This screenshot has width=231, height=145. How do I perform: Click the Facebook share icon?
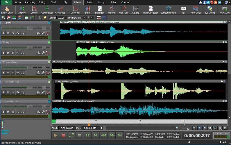(204, 2)
